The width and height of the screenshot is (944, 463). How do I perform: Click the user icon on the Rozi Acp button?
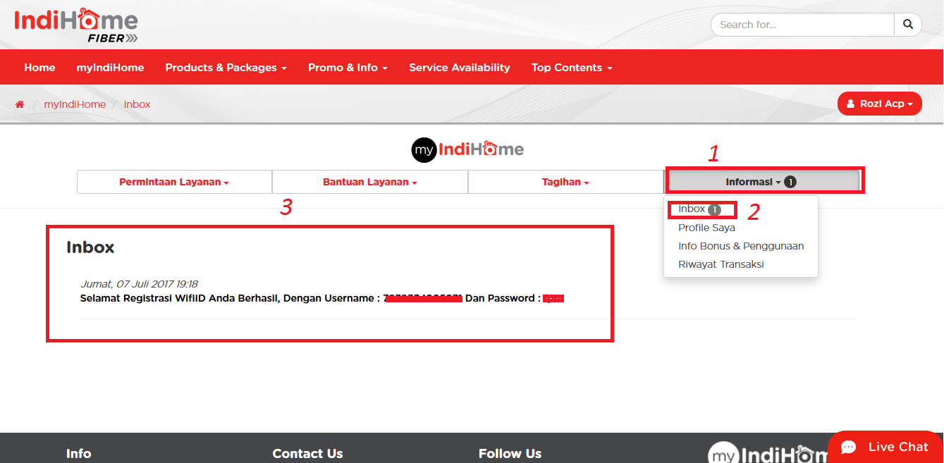pyautogui.click(x=850, y=103)
